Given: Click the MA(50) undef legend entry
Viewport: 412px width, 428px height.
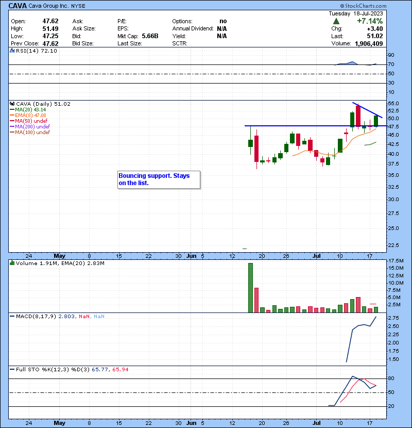Looking at the screenshot, I should point(29,121).
